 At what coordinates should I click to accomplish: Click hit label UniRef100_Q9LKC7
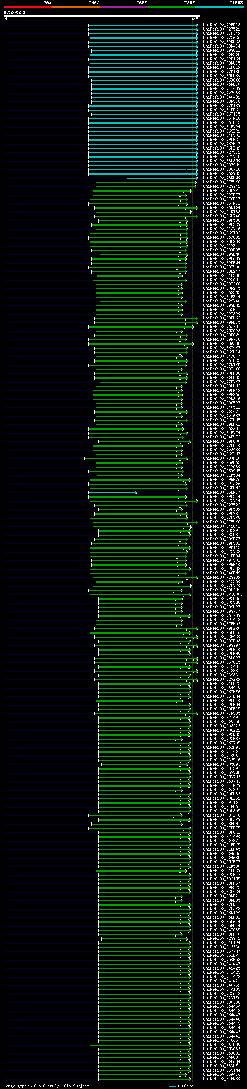(222, 139)
